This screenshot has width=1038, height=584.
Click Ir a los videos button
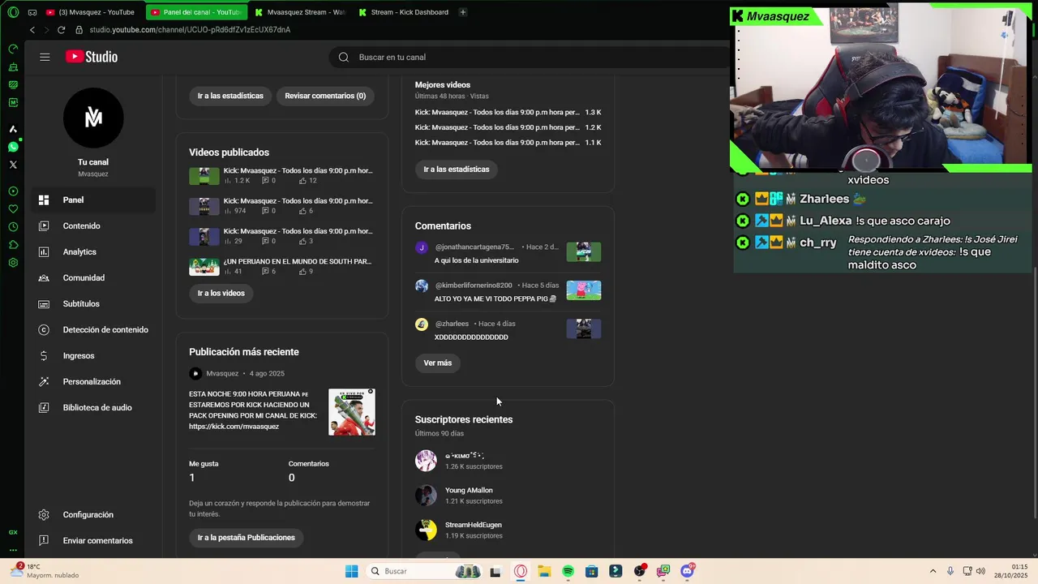[221, 293]
